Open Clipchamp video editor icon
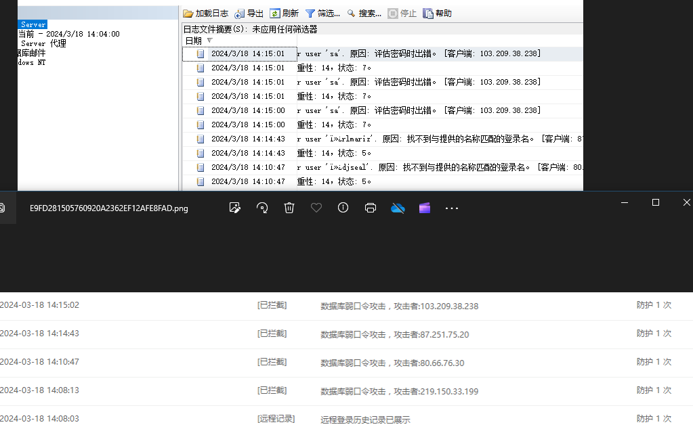Screen dimensions: 693x431 425,208
